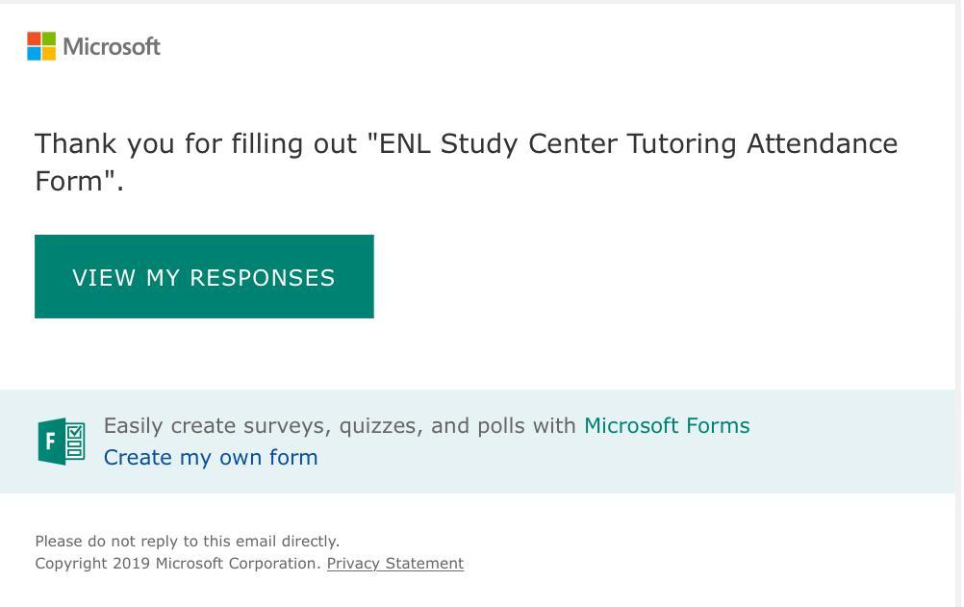
Task: Click the yellow square in Microsoft logo
Action: point(49,54)
